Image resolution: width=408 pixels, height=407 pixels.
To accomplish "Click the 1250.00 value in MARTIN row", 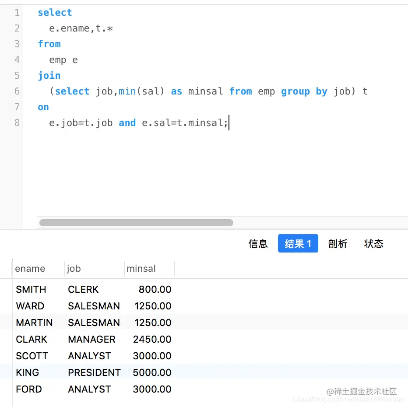I will tap(153, 323).
